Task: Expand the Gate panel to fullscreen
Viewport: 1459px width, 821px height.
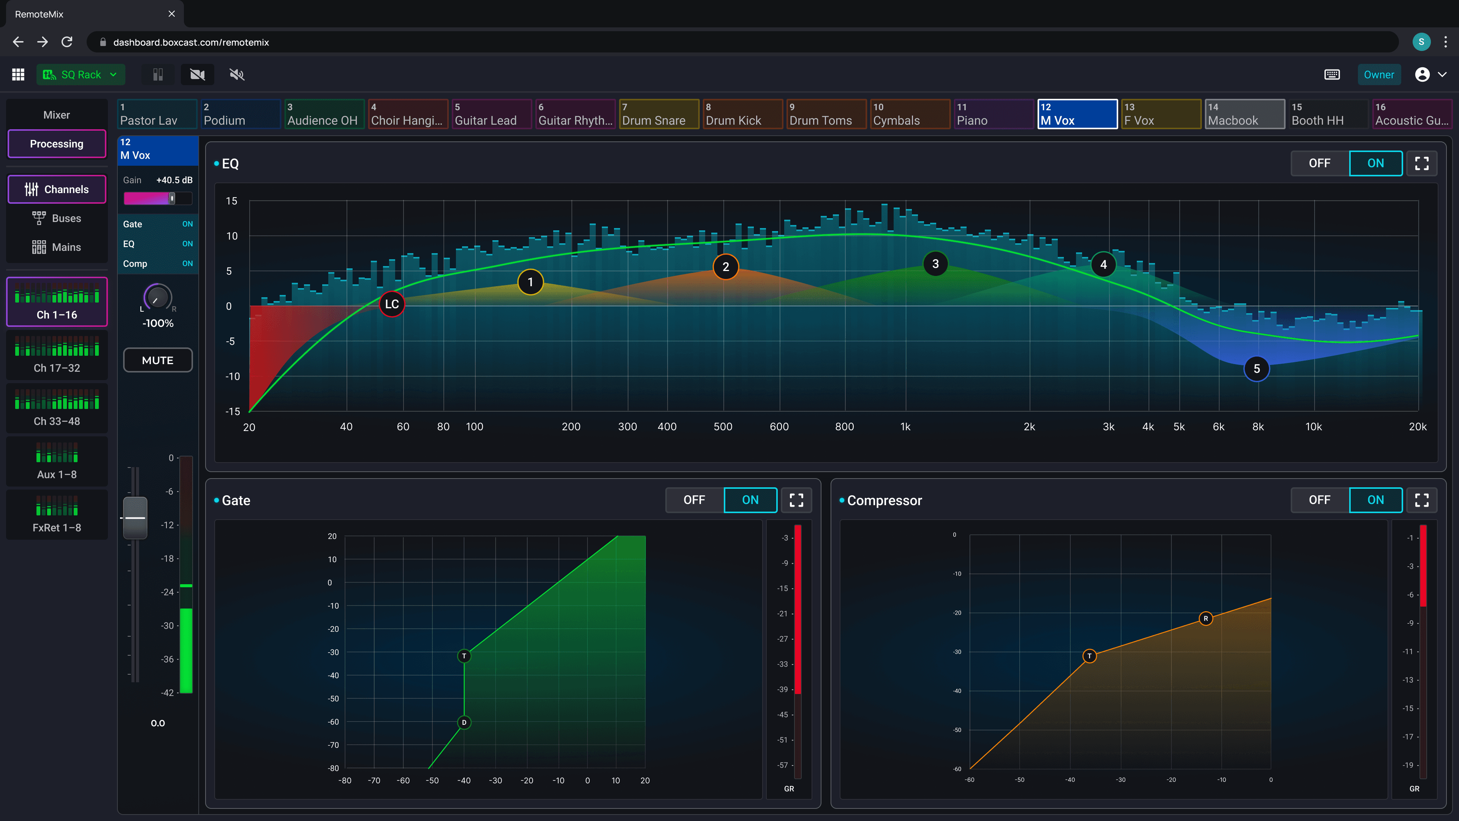Action: click(796, 500)
